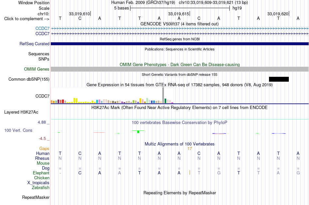Click position marker 33,019,615 on ruler

click(179, 14)
